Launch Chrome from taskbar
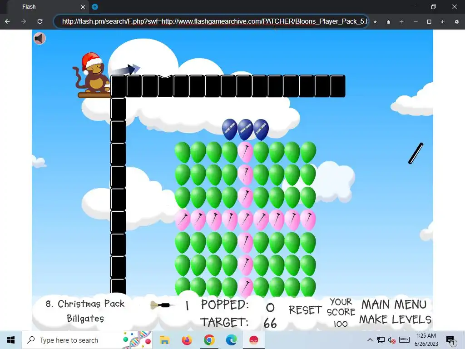 click(x=209, y=340)
